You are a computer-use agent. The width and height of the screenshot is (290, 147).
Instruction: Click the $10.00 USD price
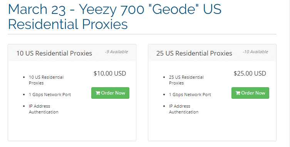(110, 73)
